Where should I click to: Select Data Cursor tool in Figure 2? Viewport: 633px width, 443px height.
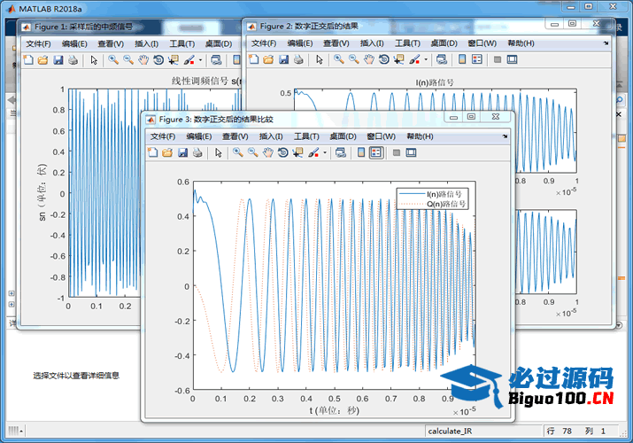pyautogui.click(x=399, y=59)
